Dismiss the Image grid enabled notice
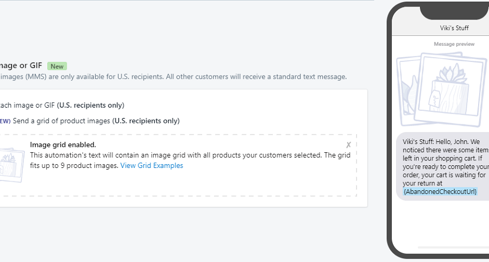Image resolution: width=489 pixels, height=262 pixels. [348, 145]
